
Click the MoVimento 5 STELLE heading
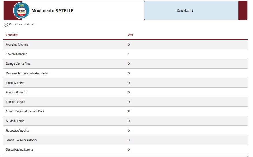[52, 11]
